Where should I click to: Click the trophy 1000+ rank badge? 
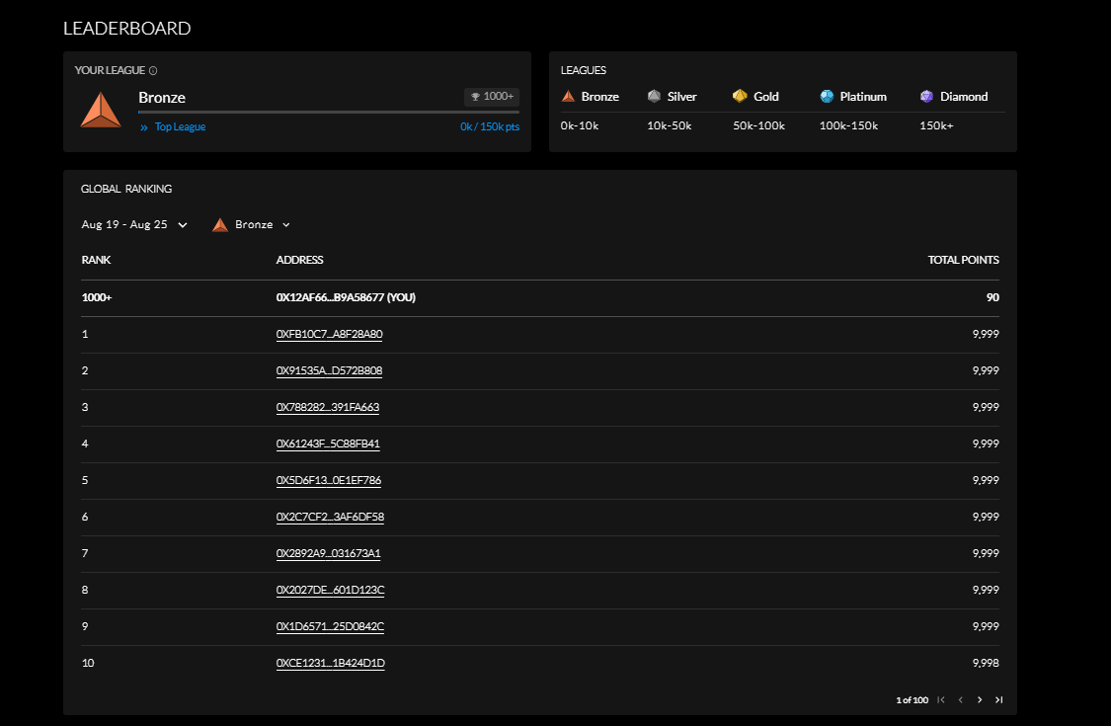click(492, 97)
